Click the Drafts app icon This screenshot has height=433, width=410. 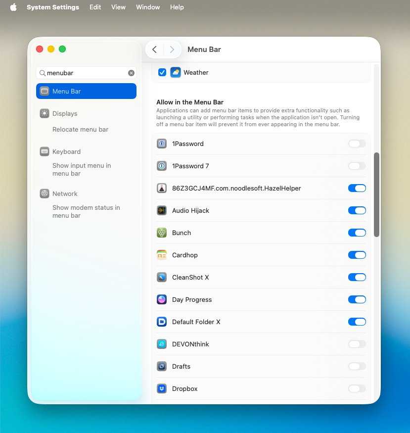coord(162,367)
